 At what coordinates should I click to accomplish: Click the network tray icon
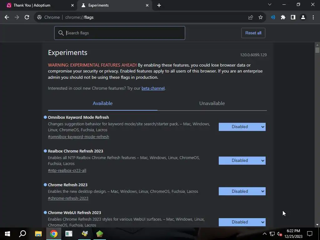point(272,234)
